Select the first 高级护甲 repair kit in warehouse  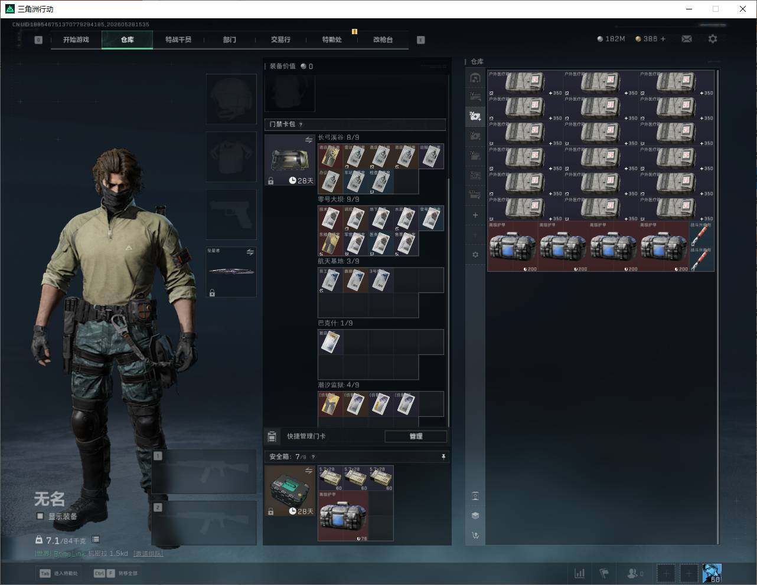(513, 247)
